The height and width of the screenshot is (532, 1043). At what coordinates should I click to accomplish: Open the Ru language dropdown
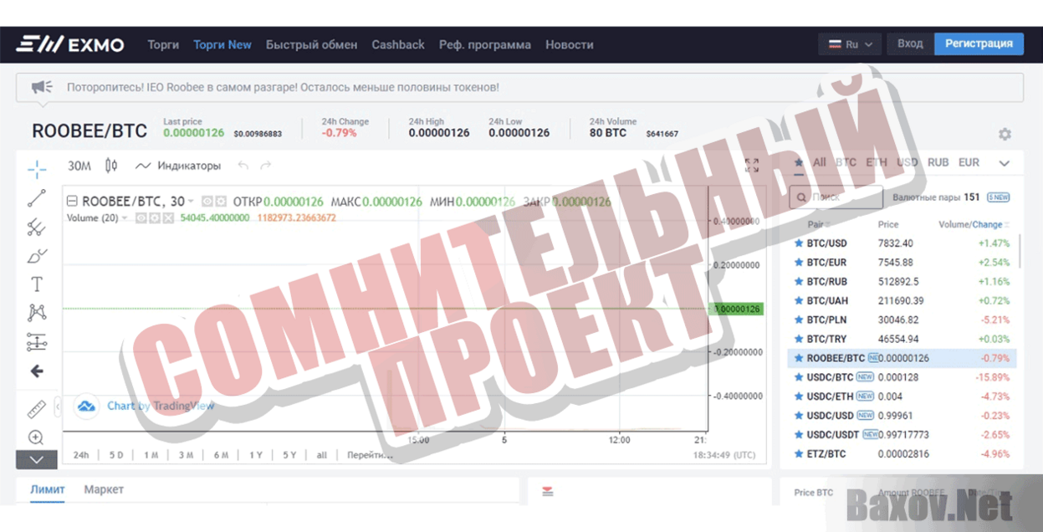pos(851,44)
